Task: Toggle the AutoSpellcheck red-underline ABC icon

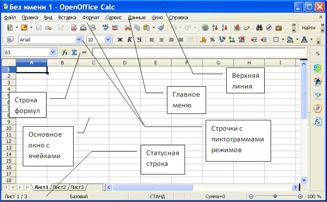Action: point(115,28)
